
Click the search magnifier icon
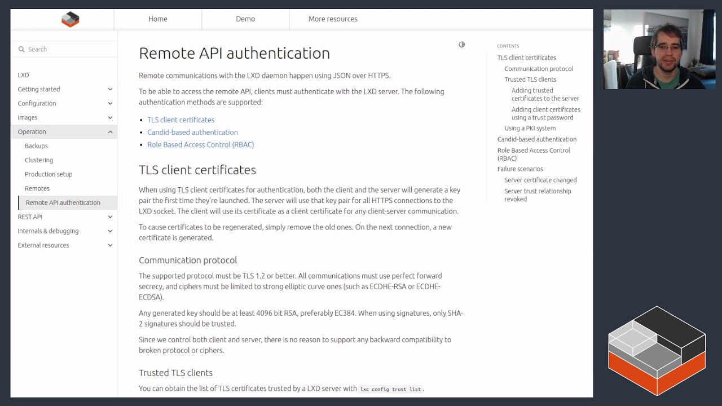(x=21, y=50)
